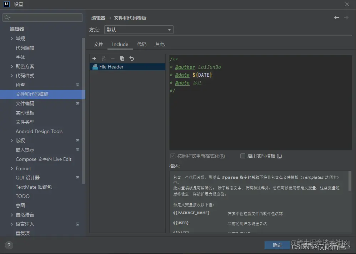Navigate back with left arrow
This screenshot has height=254, width=356.
pos(336,17)
